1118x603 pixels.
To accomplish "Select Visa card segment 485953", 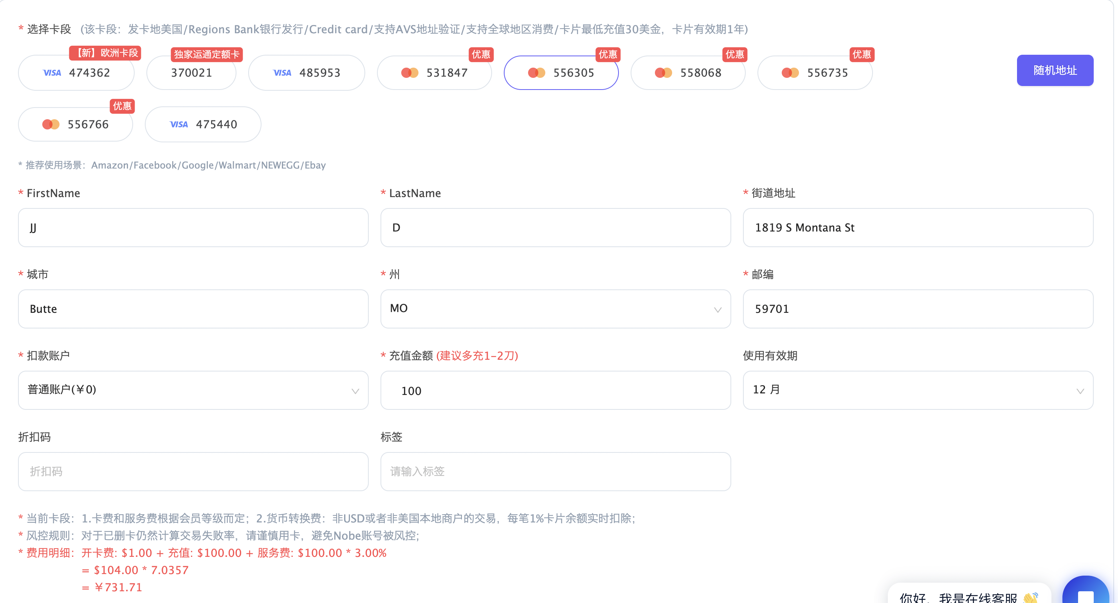I will pyautogui.click(x=307, y=73).
